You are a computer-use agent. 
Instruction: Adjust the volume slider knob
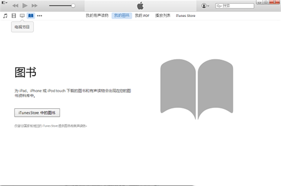tap(73, 6)
